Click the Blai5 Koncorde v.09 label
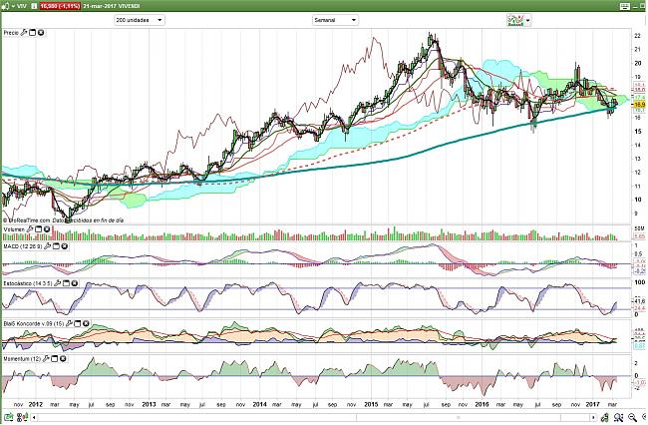The height and width of the screenshot is (425, 648). pos(34,323)
